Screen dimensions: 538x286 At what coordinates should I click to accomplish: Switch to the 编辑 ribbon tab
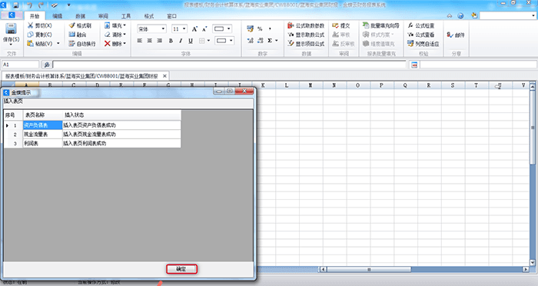[58, 16]
